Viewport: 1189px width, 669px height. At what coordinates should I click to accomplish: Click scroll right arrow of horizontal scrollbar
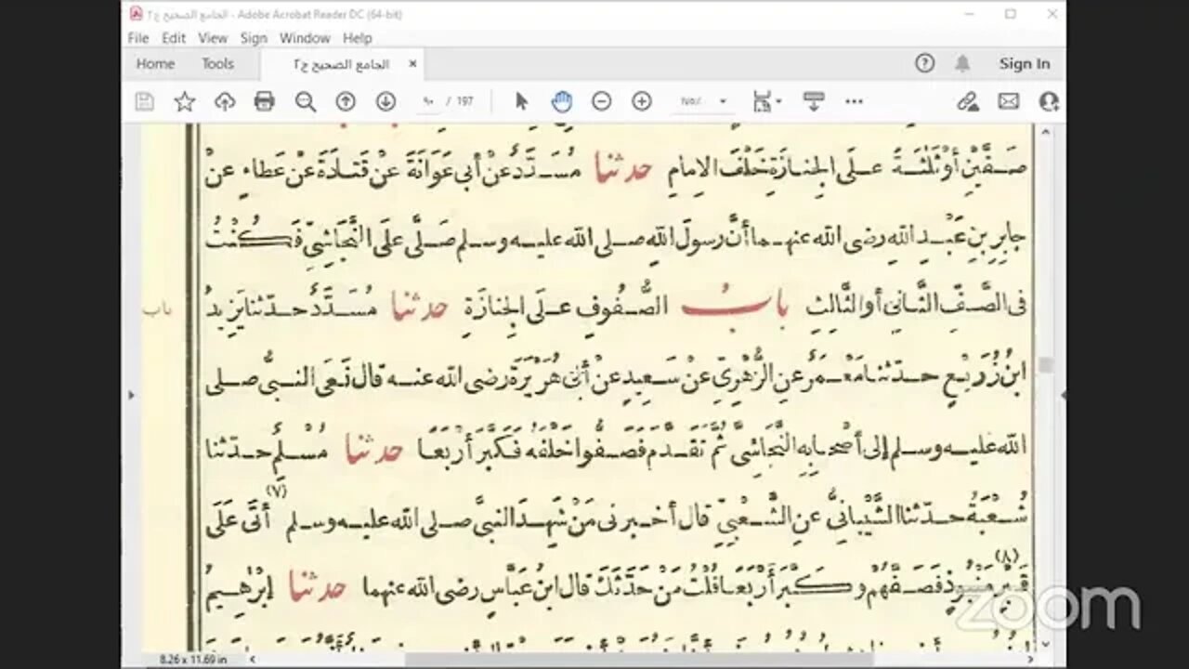[1031, 659]
